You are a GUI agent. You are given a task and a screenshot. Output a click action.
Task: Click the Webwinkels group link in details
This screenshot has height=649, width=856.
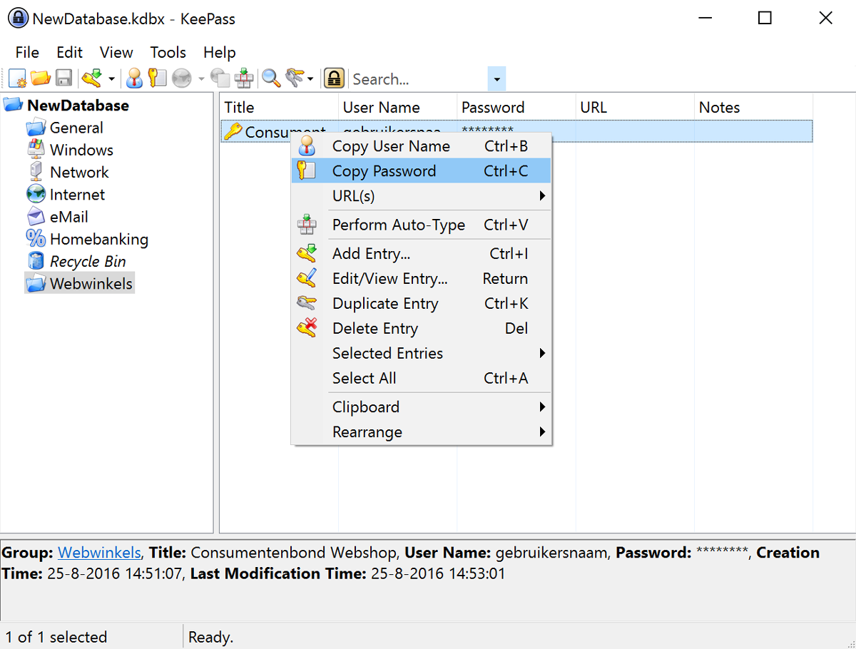[99, 553]
